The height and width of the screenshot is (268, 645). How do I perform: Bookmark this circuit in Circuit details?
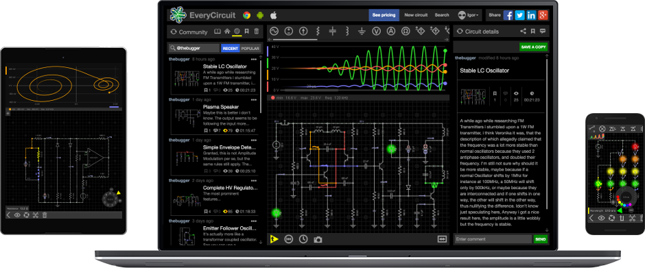[532, 32]
